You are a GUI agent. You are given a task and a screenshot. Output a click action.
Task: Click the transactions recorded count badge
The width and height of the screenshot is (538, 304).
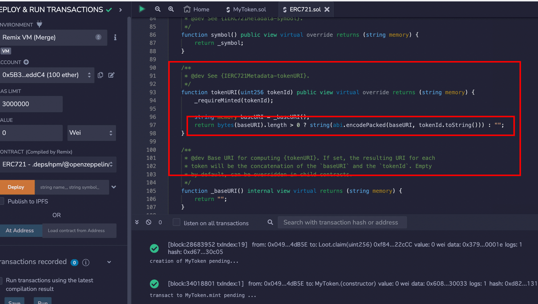pyautogui.click(x=74, y=262)
